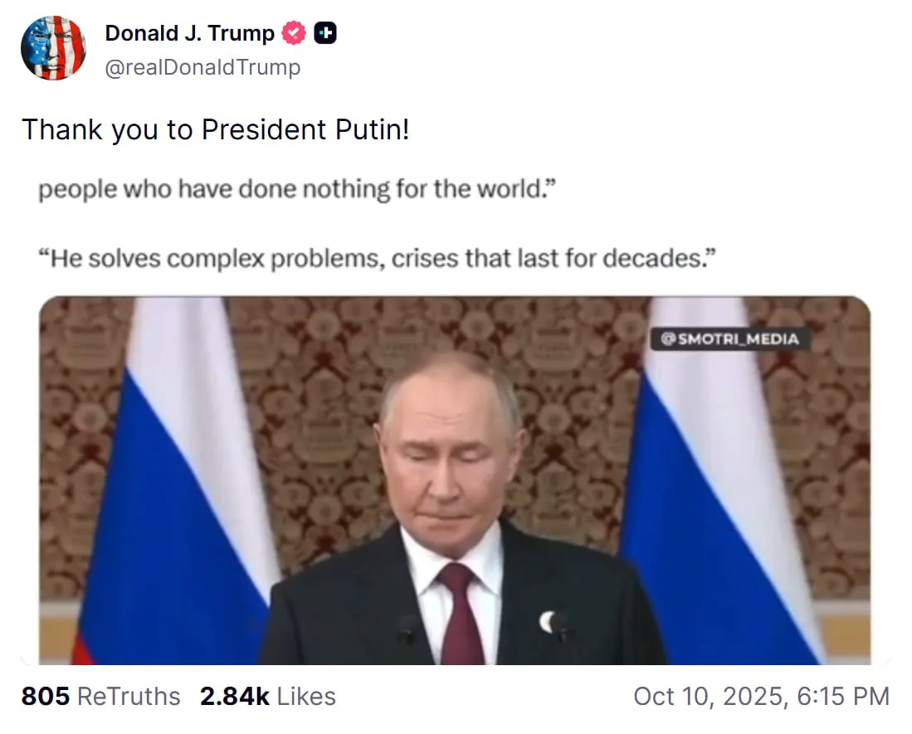
Task: Visit the @realDonaldTrump handle link
Action: point(203,67)
